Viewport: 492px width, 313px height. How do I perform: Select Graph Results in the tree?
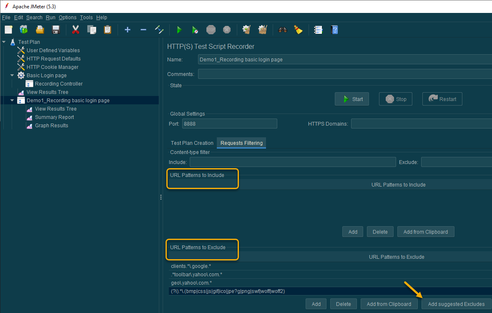51,126
